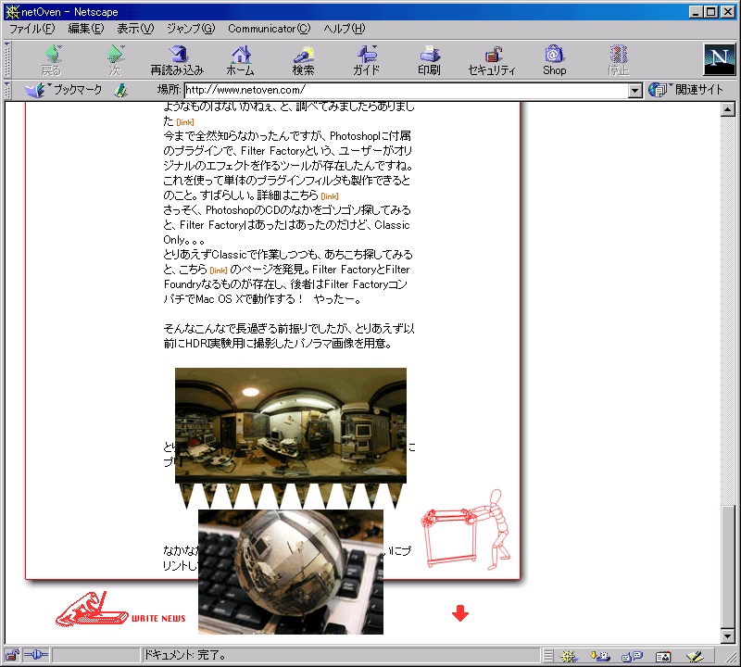Open the Security (セキュリティ) toolbar button
The image size is (741, 667).
(492, 60)
